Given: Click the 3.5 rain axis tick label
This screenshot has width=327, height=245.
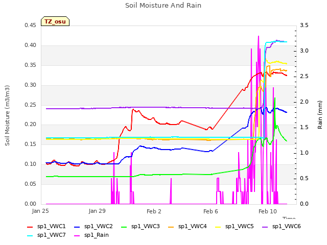Looking at the screenshot, I should [305, 26].
